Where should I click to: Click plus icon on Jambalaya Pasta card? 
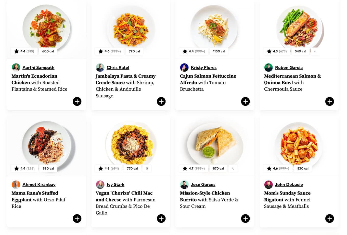coord(161,101)
